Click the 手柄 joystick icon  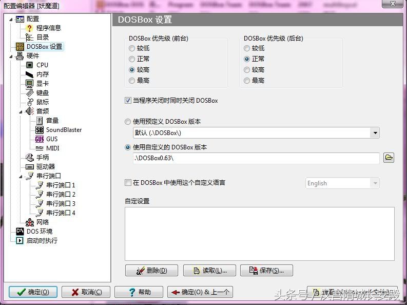click(x=30, y=157)
